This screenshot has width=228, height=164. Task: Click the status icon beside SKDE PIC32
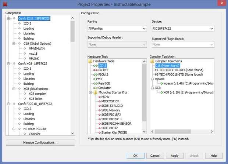[99, 128]
